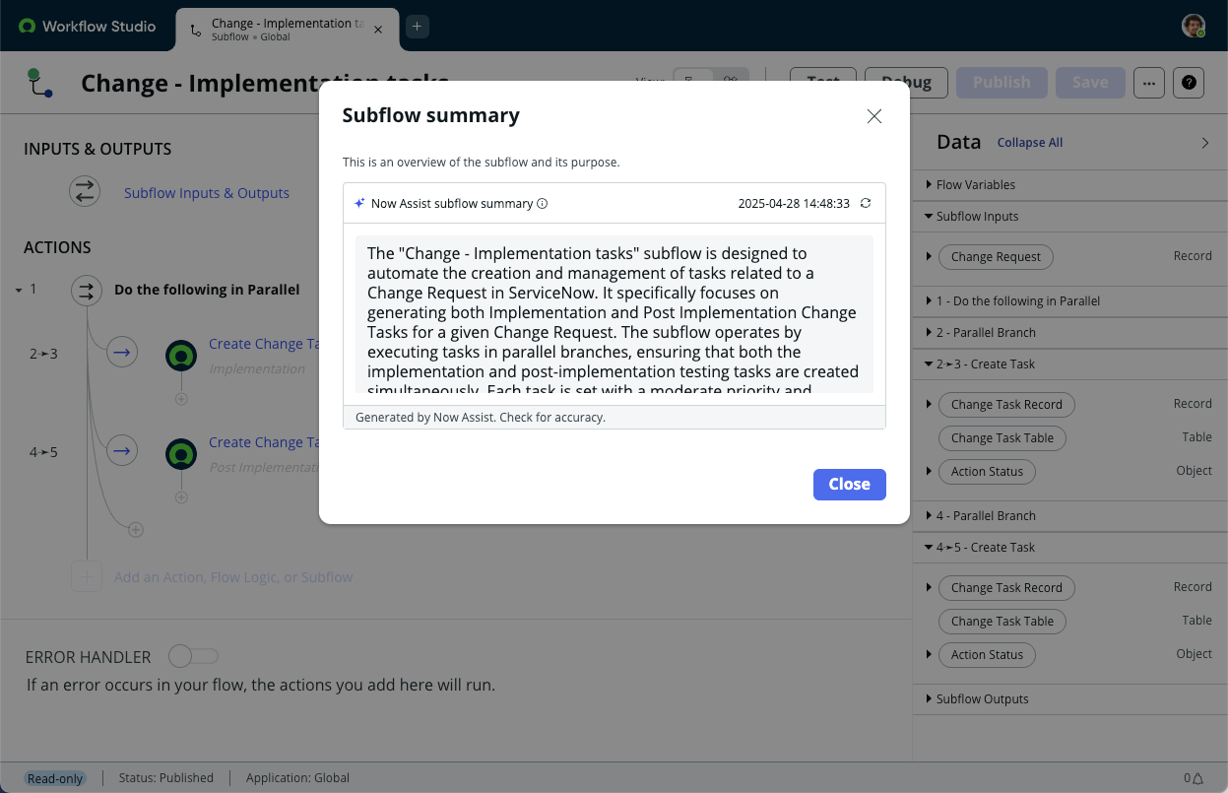The width and height of the screenshot is (1228, 793).
Task: Click the parallel logic icon for step 1
Action: point(87,290)
